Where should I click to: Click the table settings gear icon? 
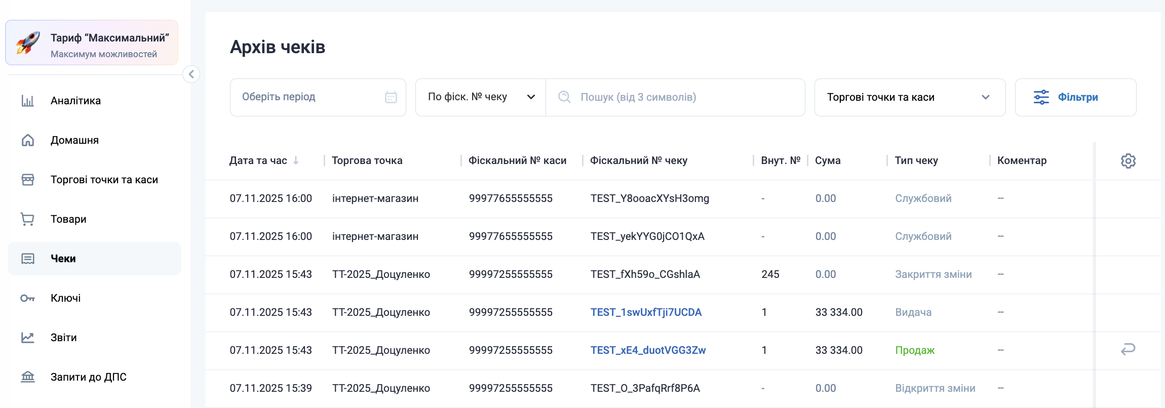1128,161
